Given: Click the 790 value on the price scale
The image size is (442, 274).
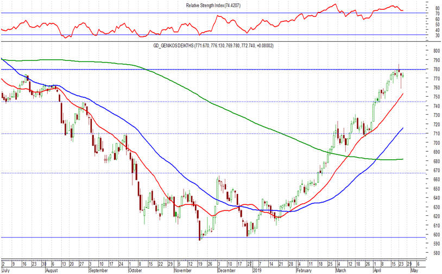Looking at the screenshot, I should point(437,60).
